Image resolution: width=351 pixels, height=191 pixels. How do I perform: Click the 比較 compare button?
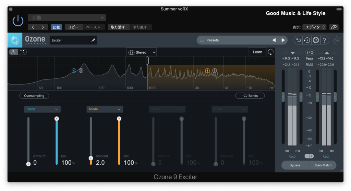coord(56,27)
